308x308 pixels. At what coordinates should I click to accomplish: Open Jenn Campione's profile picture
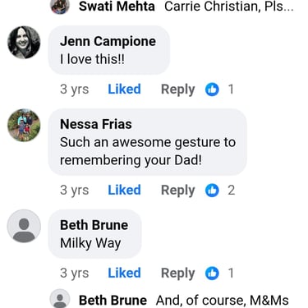click(24, 43)
